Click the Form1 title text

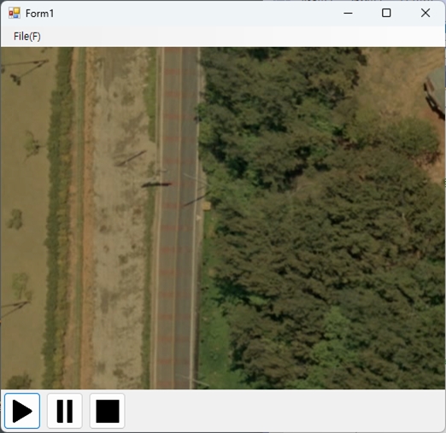pos(39,14)
